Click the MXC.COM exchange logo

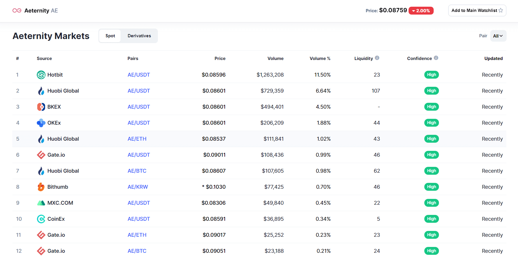pos(41,203)
